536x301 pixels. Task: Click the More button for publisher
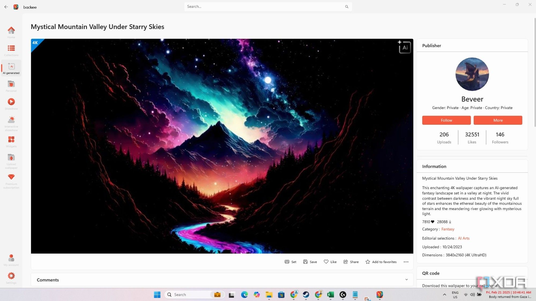[x=498, y=120]
